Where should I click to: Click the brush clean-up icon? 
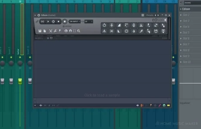[141, 31]
